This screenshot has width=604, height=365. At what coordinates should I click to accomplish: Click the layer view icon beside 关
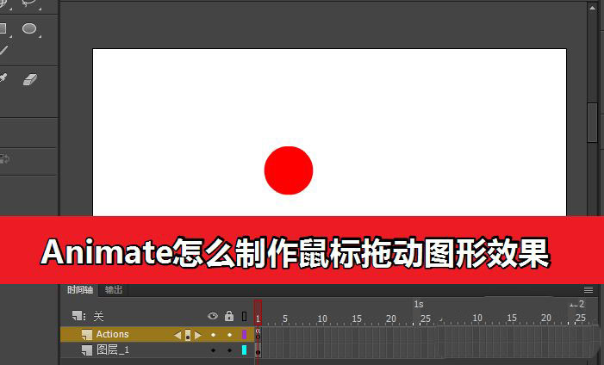coord(78,316)
